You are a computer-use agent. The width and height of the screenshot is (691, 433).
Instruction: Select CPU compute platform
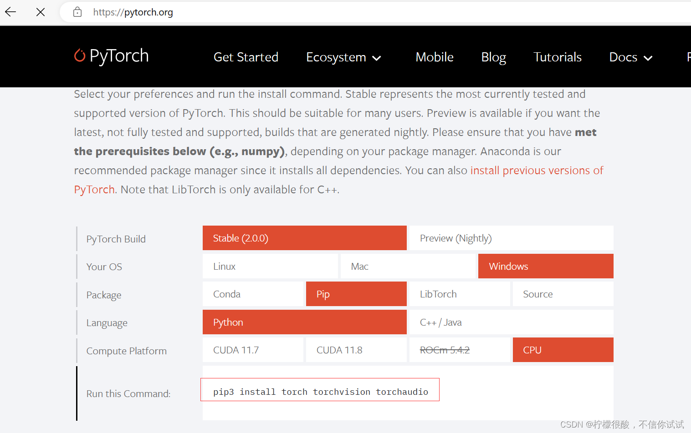coord(563,350)
